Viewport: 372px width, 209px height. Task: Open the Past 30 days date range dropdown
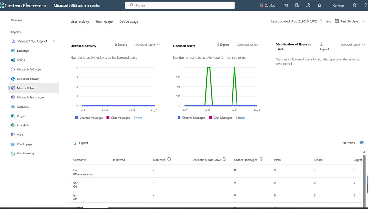pos(350,21)
